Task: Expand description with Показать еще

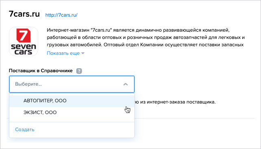Action: click(x=66, y=53)
